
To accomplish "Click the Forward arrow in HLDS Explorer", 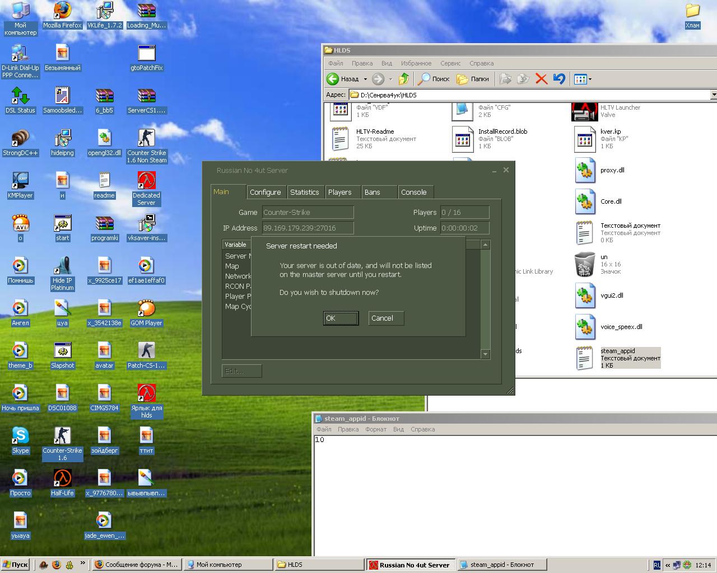I will click(x=378, y=79).
